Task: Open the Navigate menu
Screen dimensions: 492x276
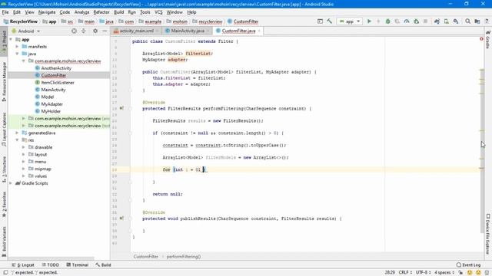Action: 47,12
